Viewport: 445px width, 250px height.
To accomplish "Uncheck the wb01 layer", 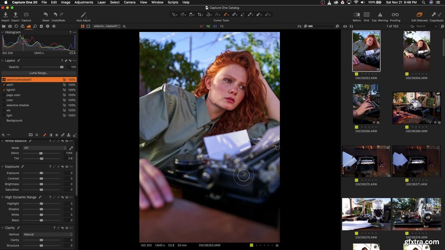I will 4,85.
